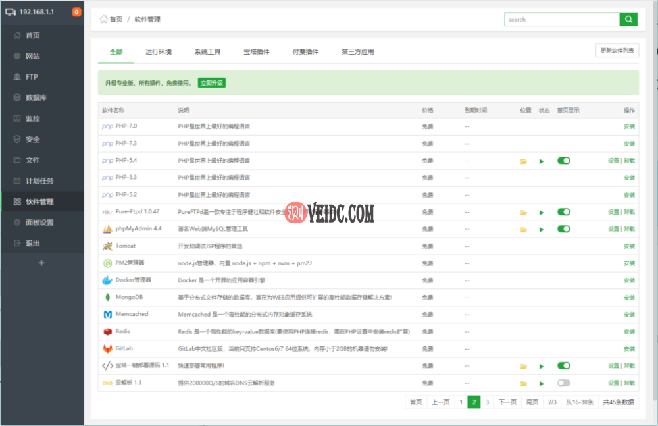
Task: Click inside the search input field
Action: [563, 19]
